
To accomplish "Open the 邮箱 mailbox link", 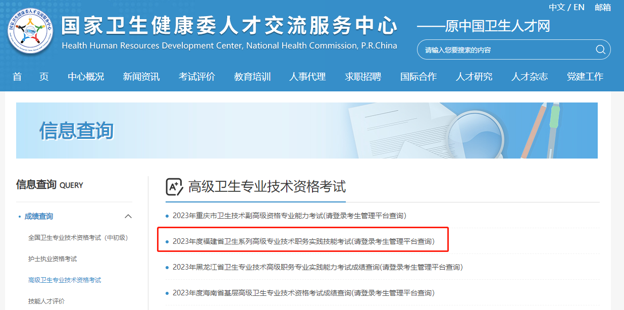I will 603,7.
